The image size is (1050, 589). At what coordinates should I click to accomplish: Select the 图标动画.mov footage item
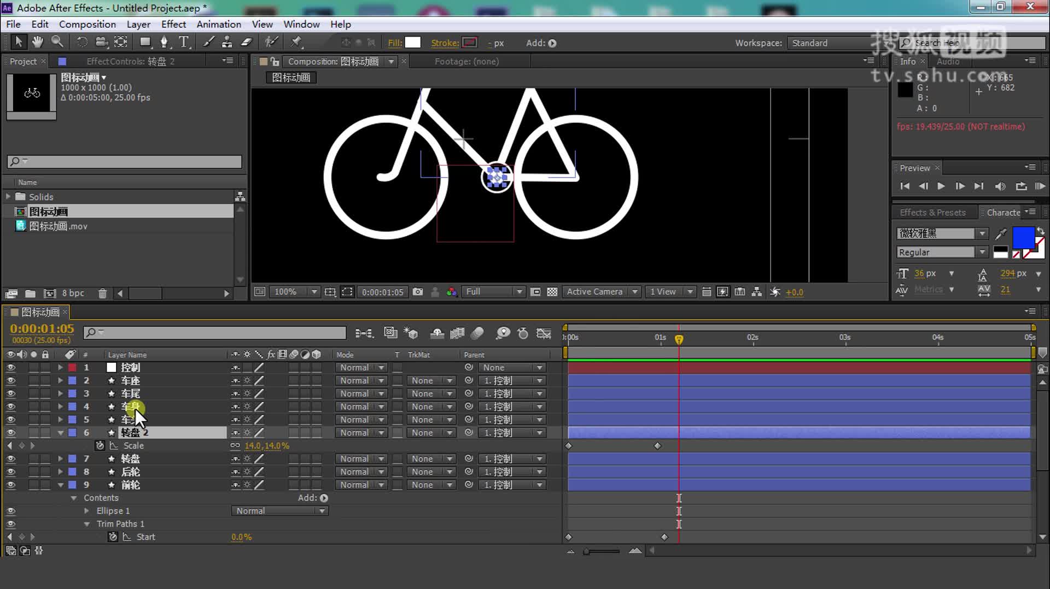coord(59,226)
